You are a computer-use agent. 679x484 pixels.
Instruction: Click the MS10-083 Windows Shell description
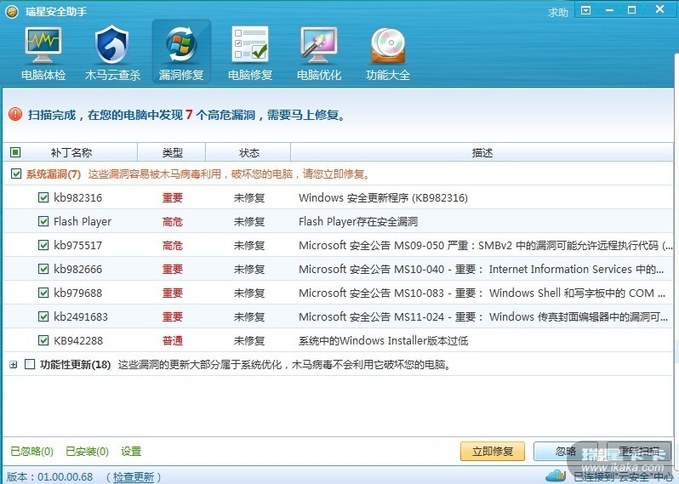click(482, 293)
